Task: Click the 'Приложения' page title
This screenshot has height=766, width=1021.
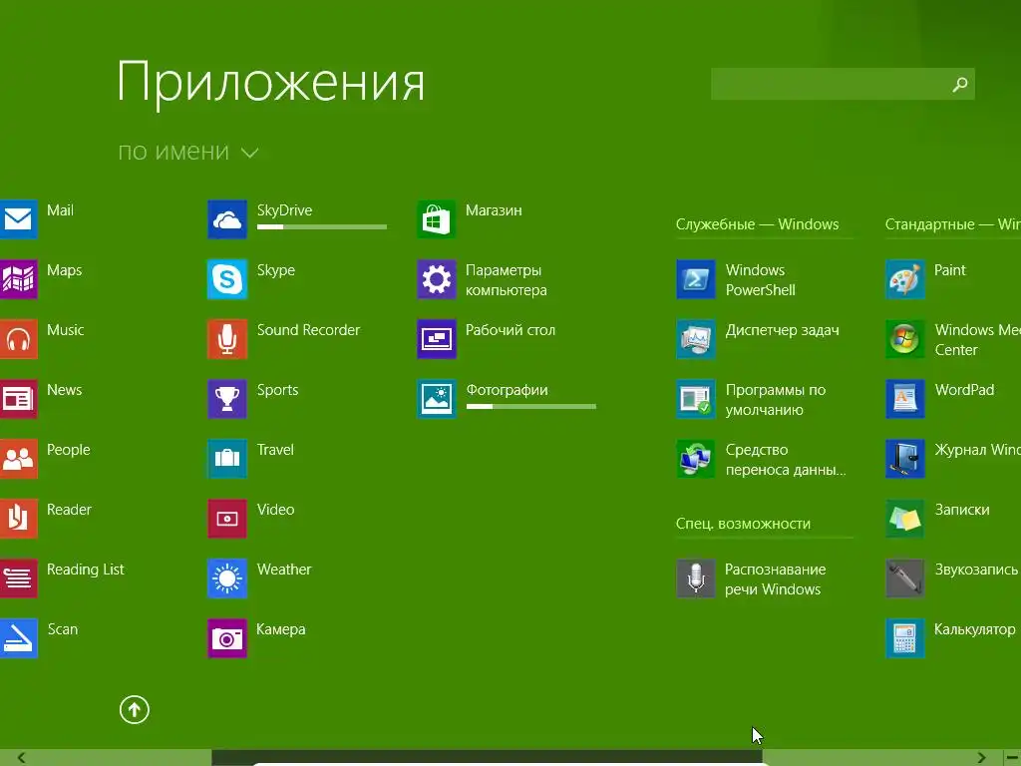Action: click(271, 84)
